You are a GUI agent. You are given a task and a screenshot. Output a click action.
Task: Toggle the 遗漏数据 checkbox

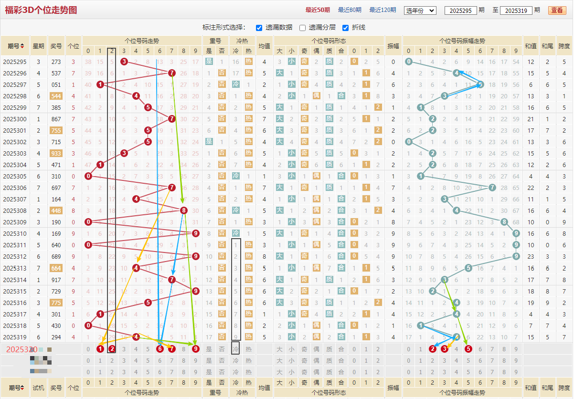(259, 28)
